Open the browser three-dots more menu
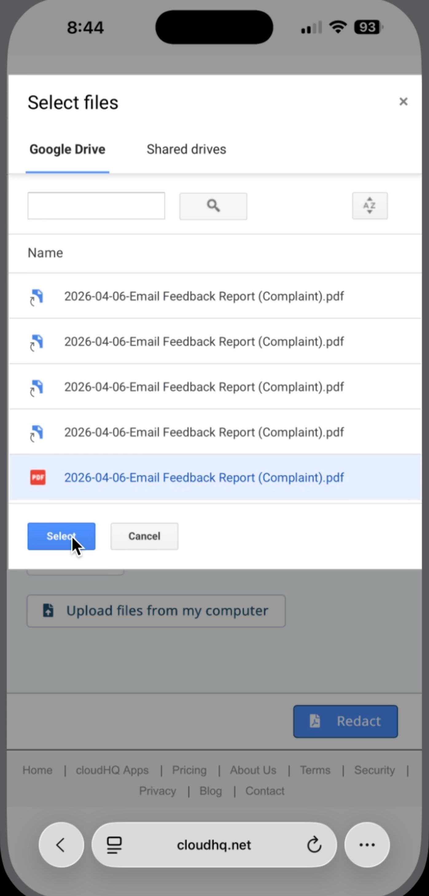 click(367, 845)
